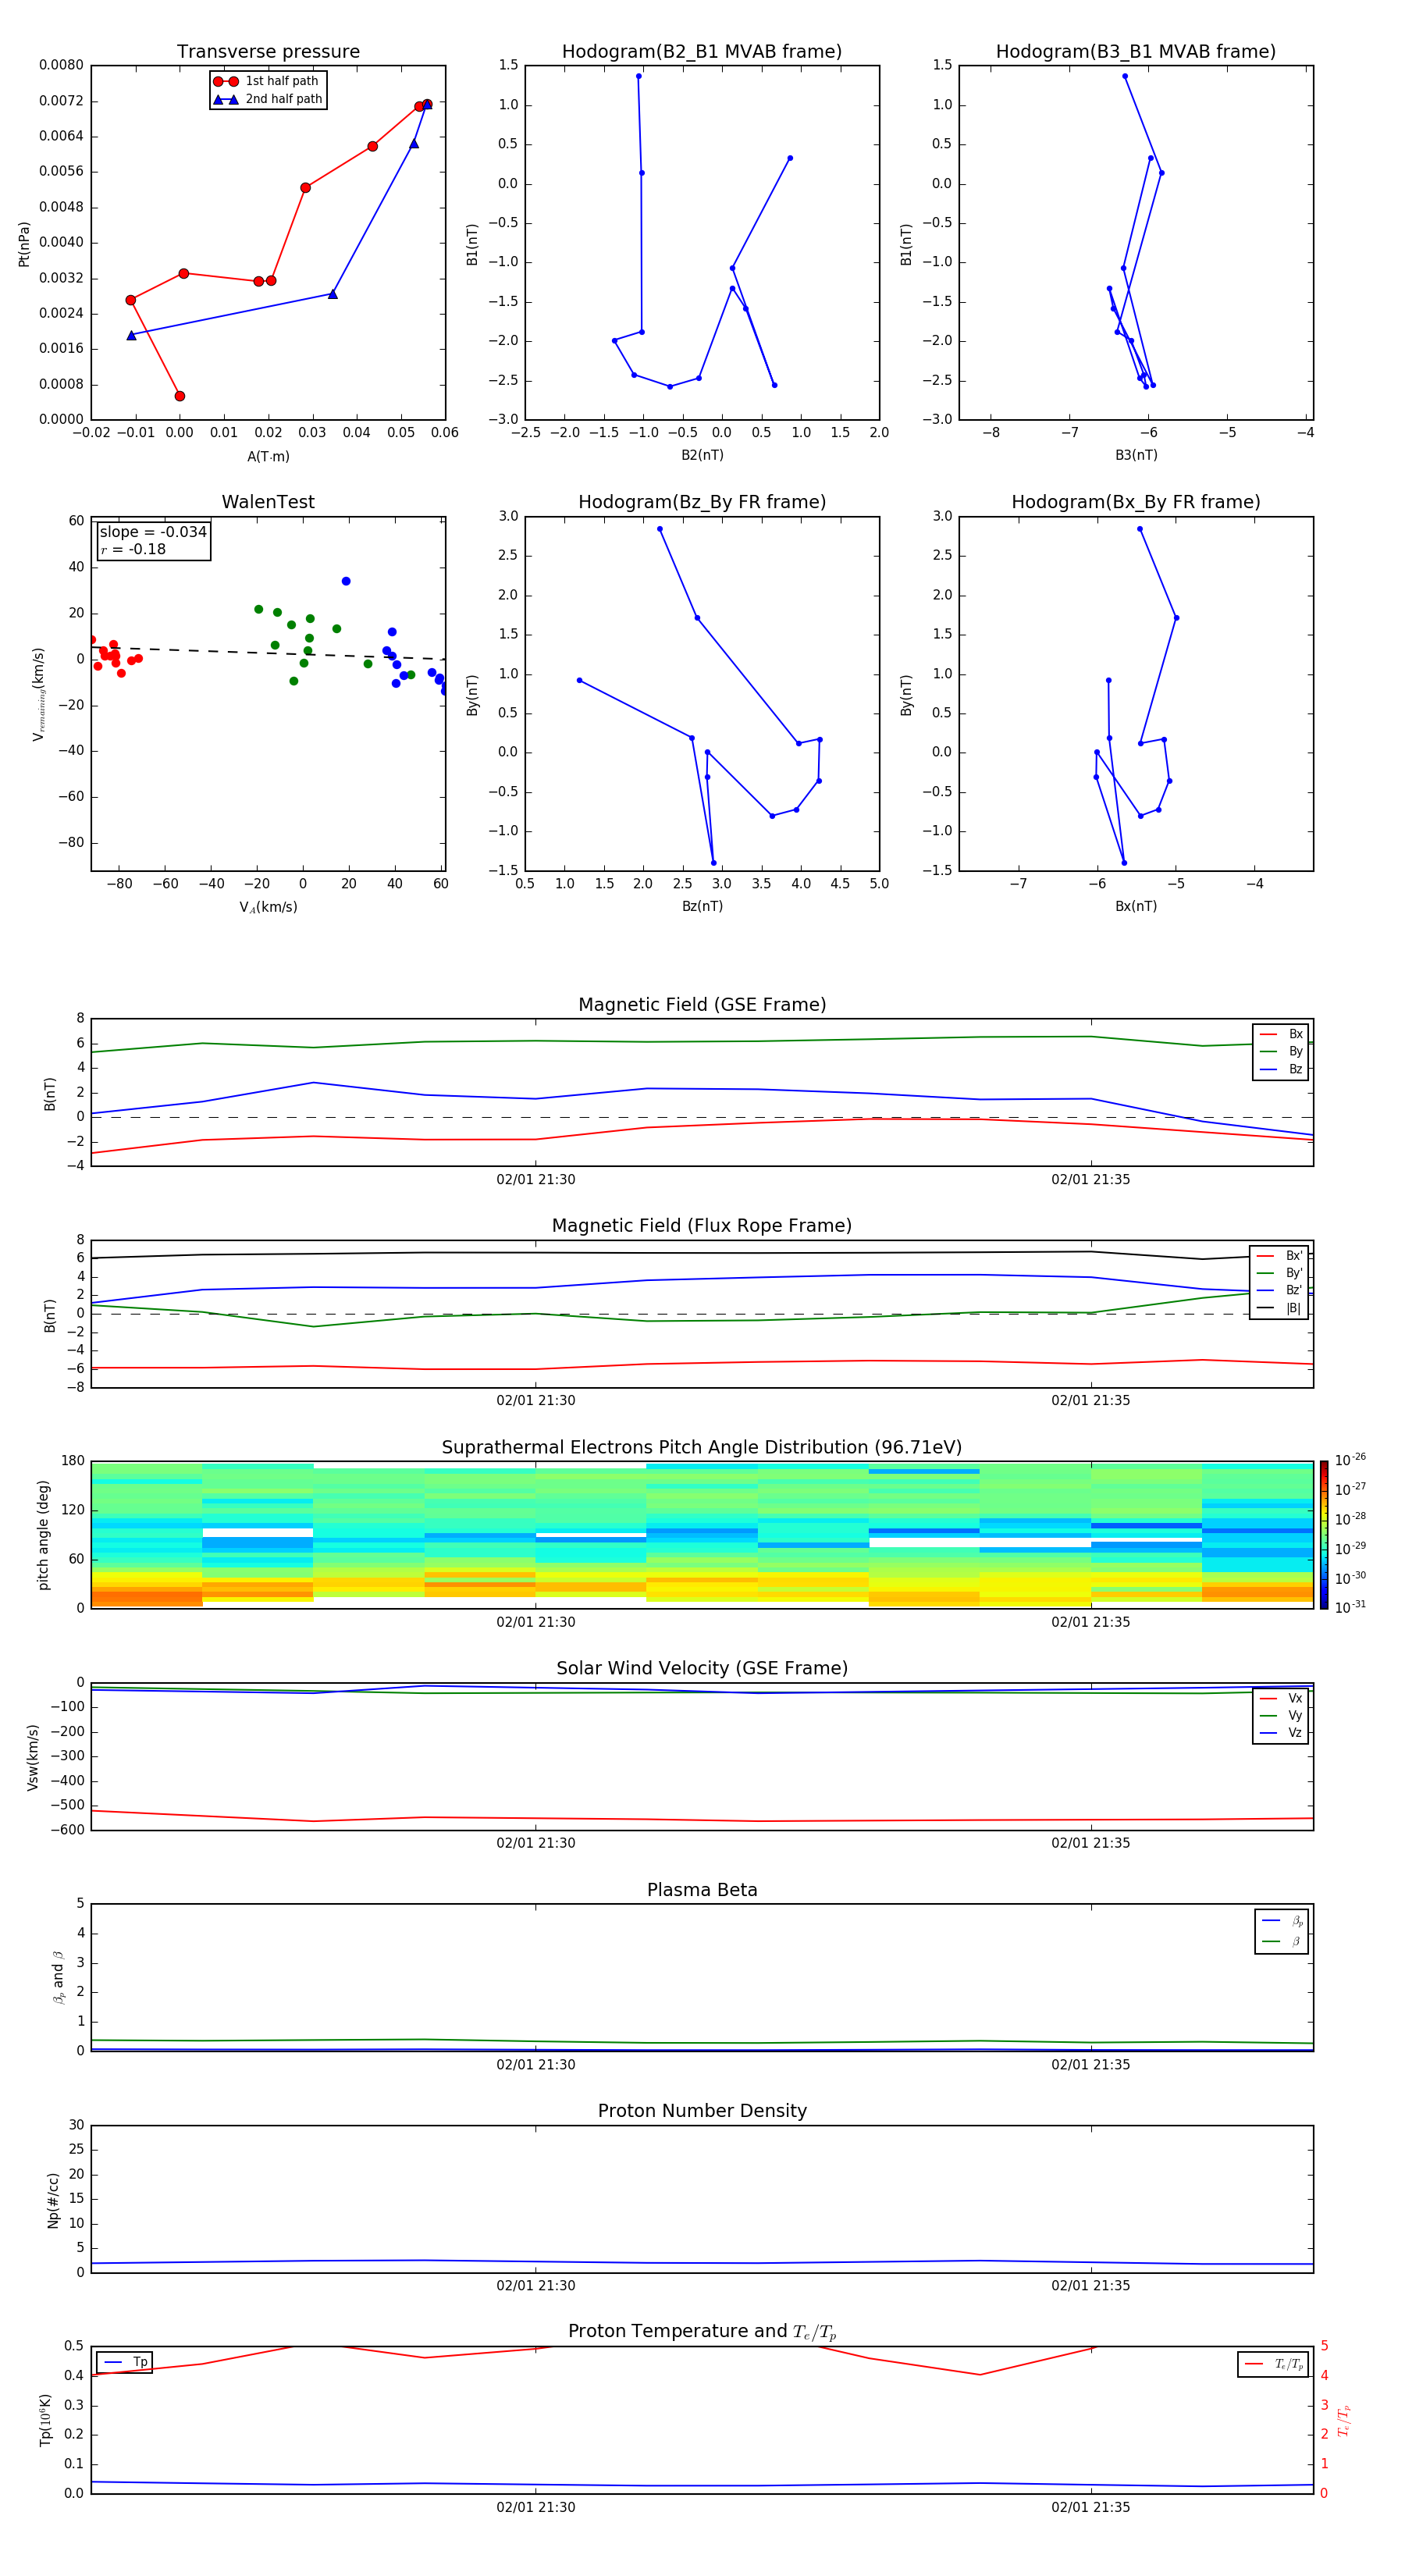Click the 'A(T·m)' axis label

pos(268,456)
